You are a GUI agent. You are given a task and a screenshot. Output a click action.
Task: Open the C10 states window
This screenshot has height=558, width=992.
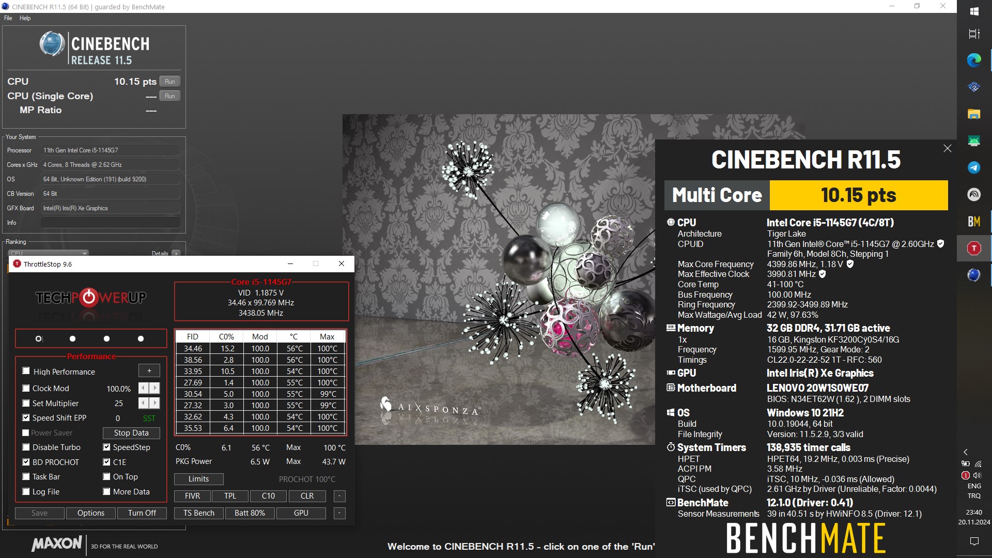(x=268, y=496)
